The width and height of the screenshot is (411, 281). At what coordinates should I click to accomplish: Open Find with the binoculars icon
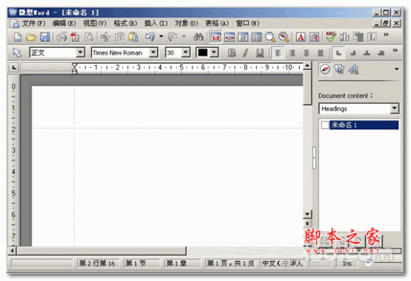click(198, 37)
